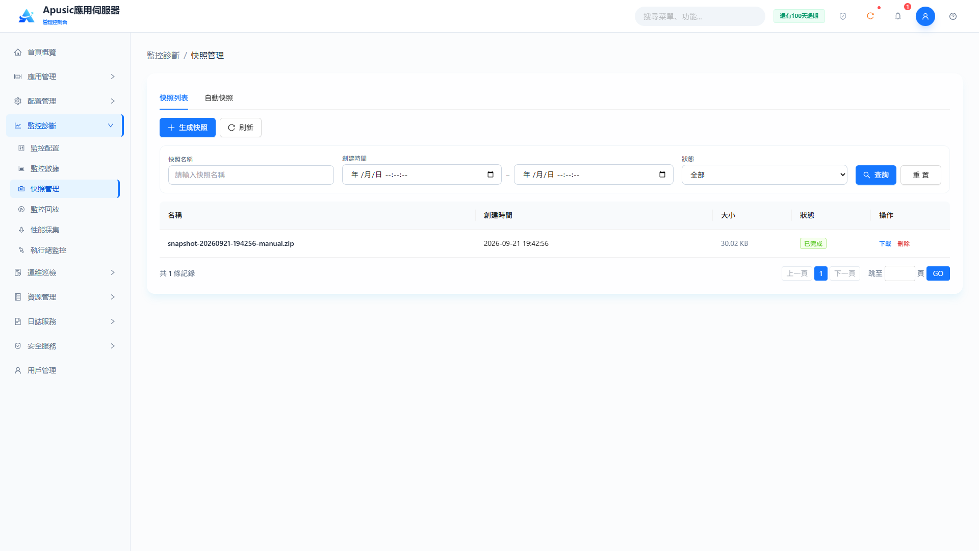Expand 運維巡檢 menu chevron
Screen dimensions: 979x551
[x=113, y=272]
